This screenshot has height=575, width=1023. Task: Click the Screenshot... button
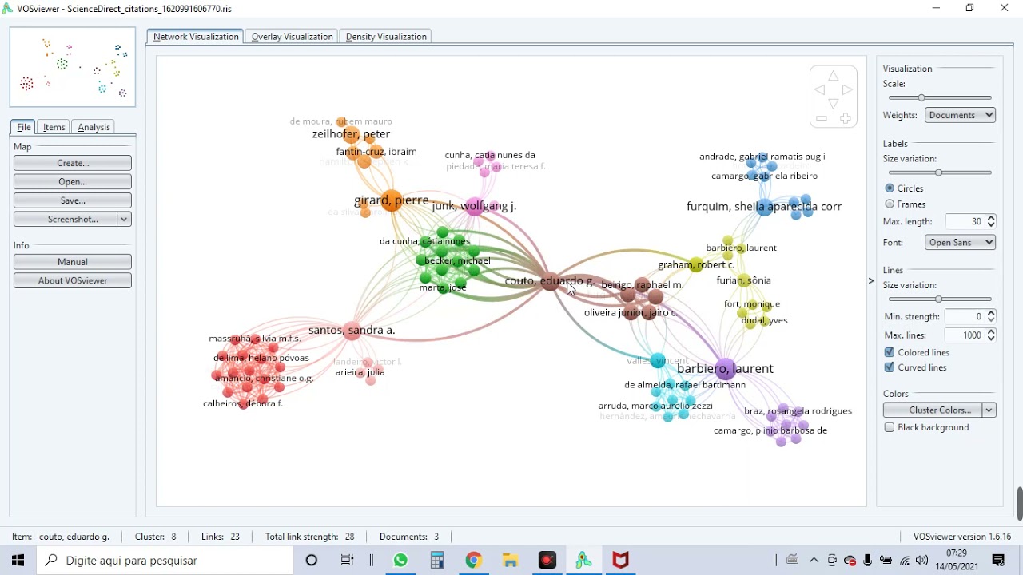tap(66, 219)
